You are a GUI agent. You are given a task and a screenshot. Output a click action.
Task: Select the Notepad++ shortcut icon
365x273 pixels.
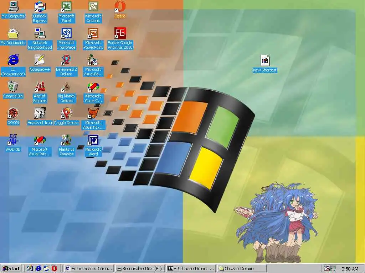(40, 60)
